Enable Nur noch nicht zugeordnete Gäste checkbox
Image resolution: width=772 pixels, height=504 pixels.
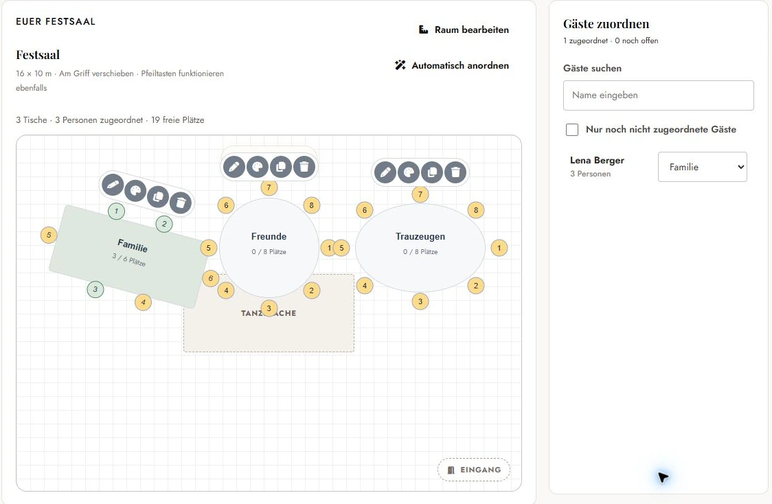572,130
